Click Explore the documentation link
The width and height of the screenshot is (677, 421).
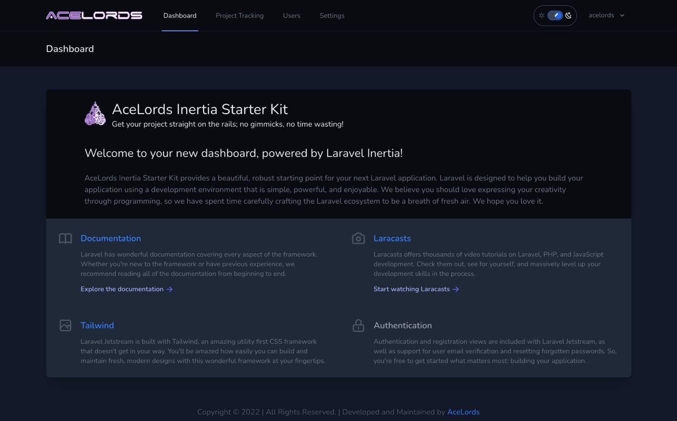127,289
